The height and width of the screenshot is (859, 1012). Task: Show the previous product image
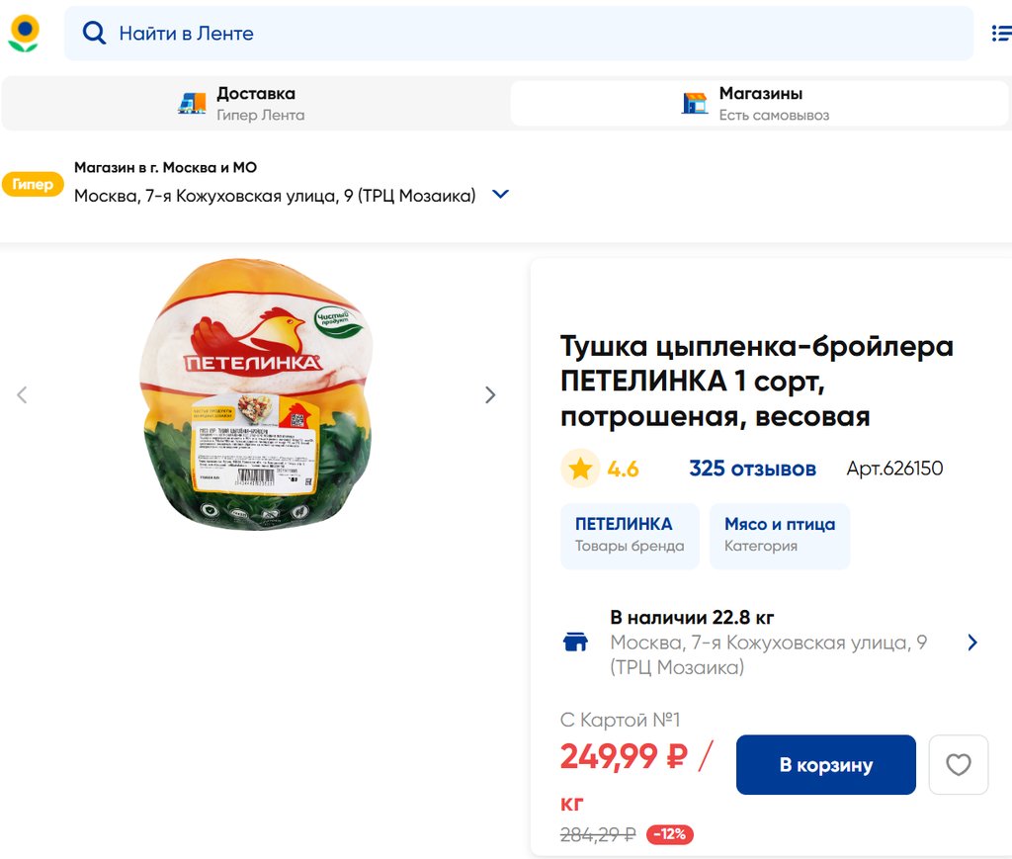(22, 395)
